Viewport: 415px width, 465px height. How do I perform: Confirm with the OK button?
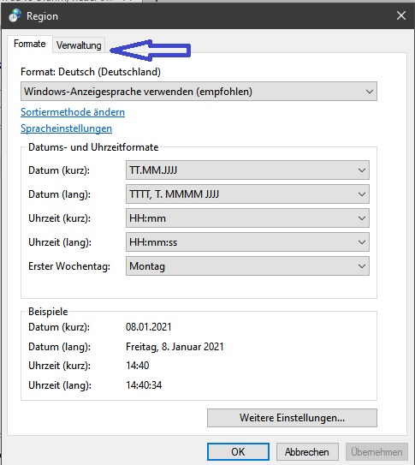[238, 452]
